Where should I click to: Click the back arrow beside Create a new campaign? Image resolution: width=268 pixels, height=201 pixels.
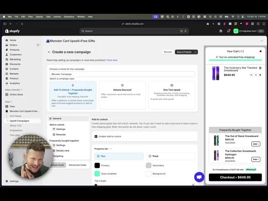point(49,52)
